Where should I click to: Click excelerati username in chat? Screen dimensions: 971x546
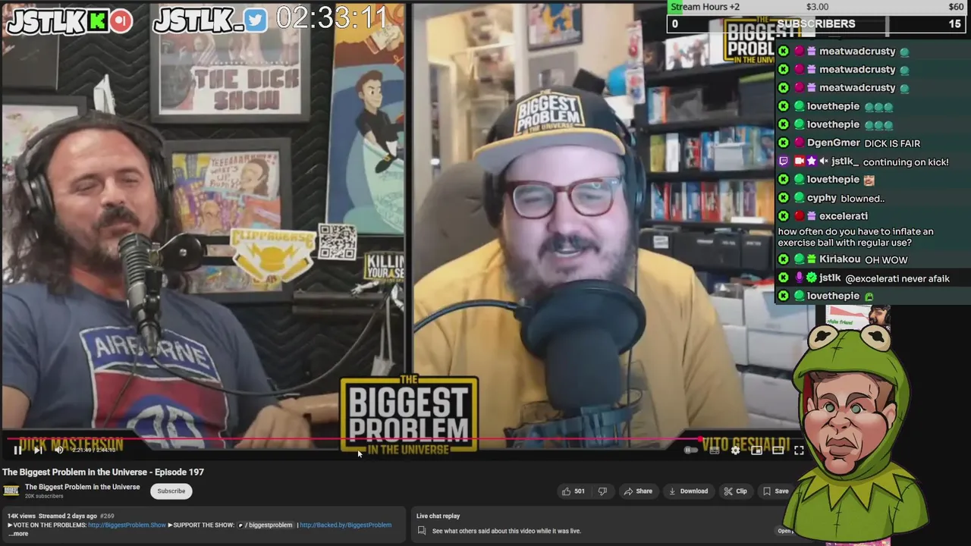pos(844,216)
